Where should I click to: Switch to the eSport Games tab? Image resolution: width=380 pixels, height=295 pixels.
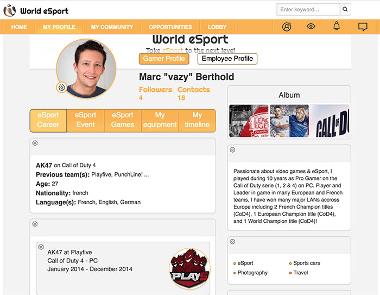click(x=123, y=121)
